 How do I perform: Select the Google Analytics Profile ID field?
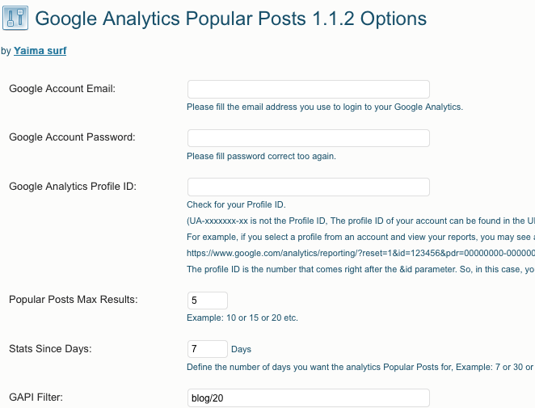pyautogui.click(x=309, y=187)
